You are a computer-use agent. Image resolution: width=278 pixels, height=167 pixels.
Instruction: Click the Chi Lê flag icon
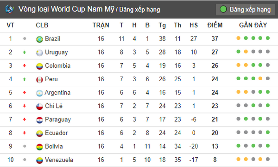(39, 107)
